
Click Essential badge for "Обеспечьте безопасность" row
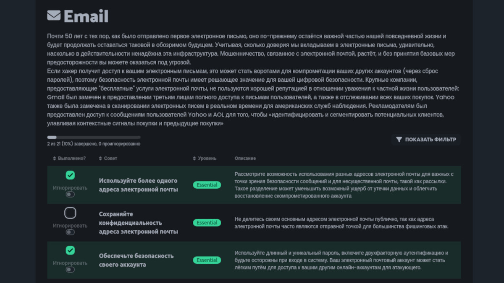click(x=207, y=260)
